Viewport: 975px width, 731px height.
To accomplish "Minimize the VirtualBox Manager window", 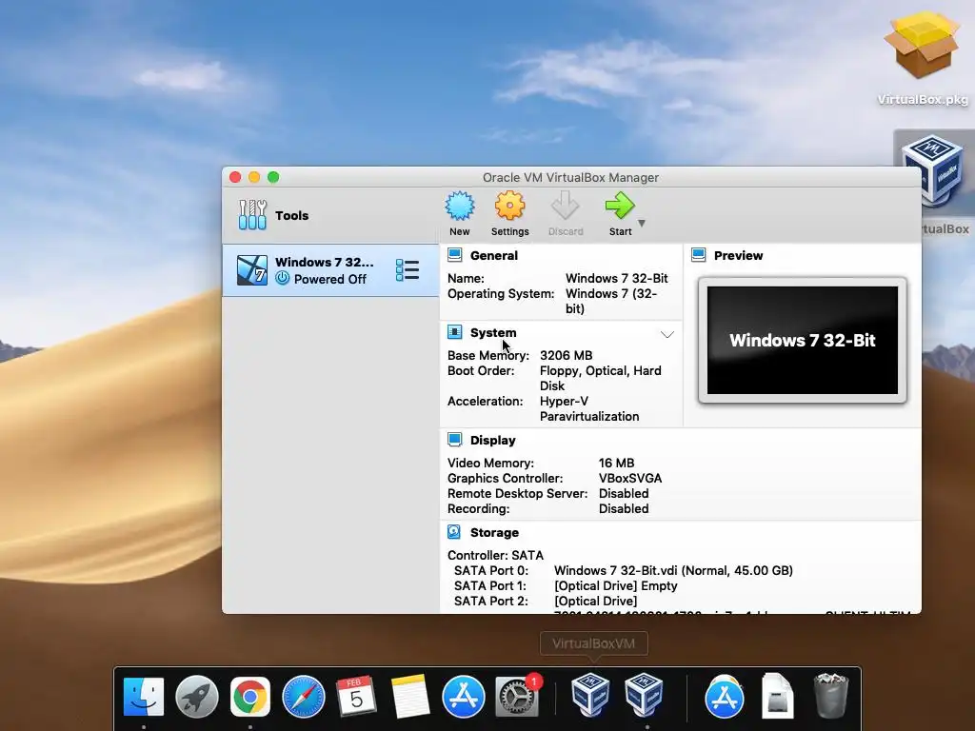I will [253, 177].
